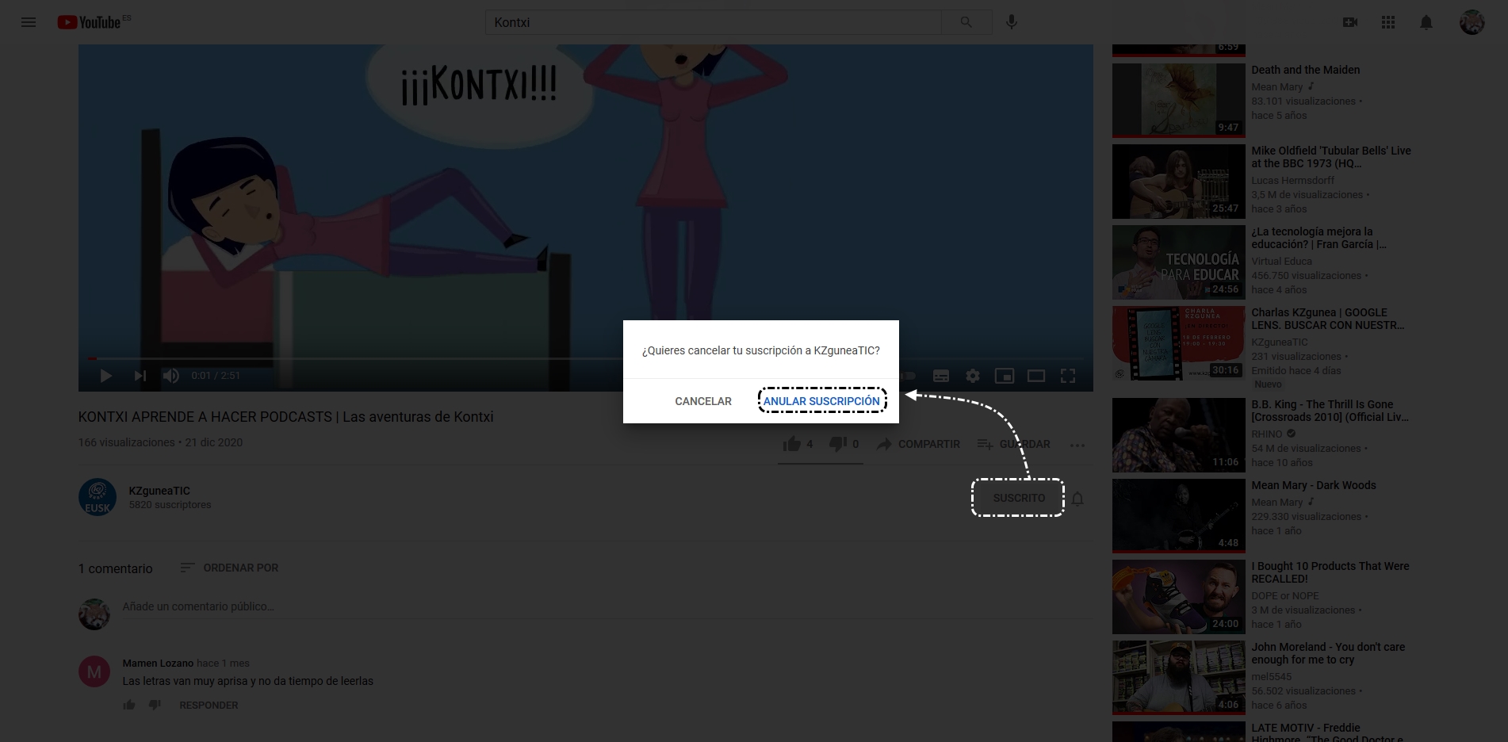Click the Suscrito button
Image resolution: width=1508 pixels, height=742 pixels.
(x=1019, y=498)
